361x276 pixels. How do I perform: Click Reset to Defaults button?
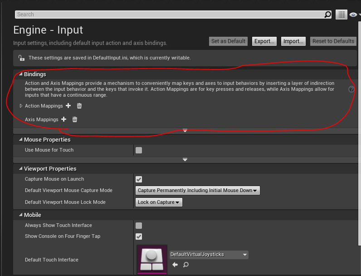tap(333, 41)
